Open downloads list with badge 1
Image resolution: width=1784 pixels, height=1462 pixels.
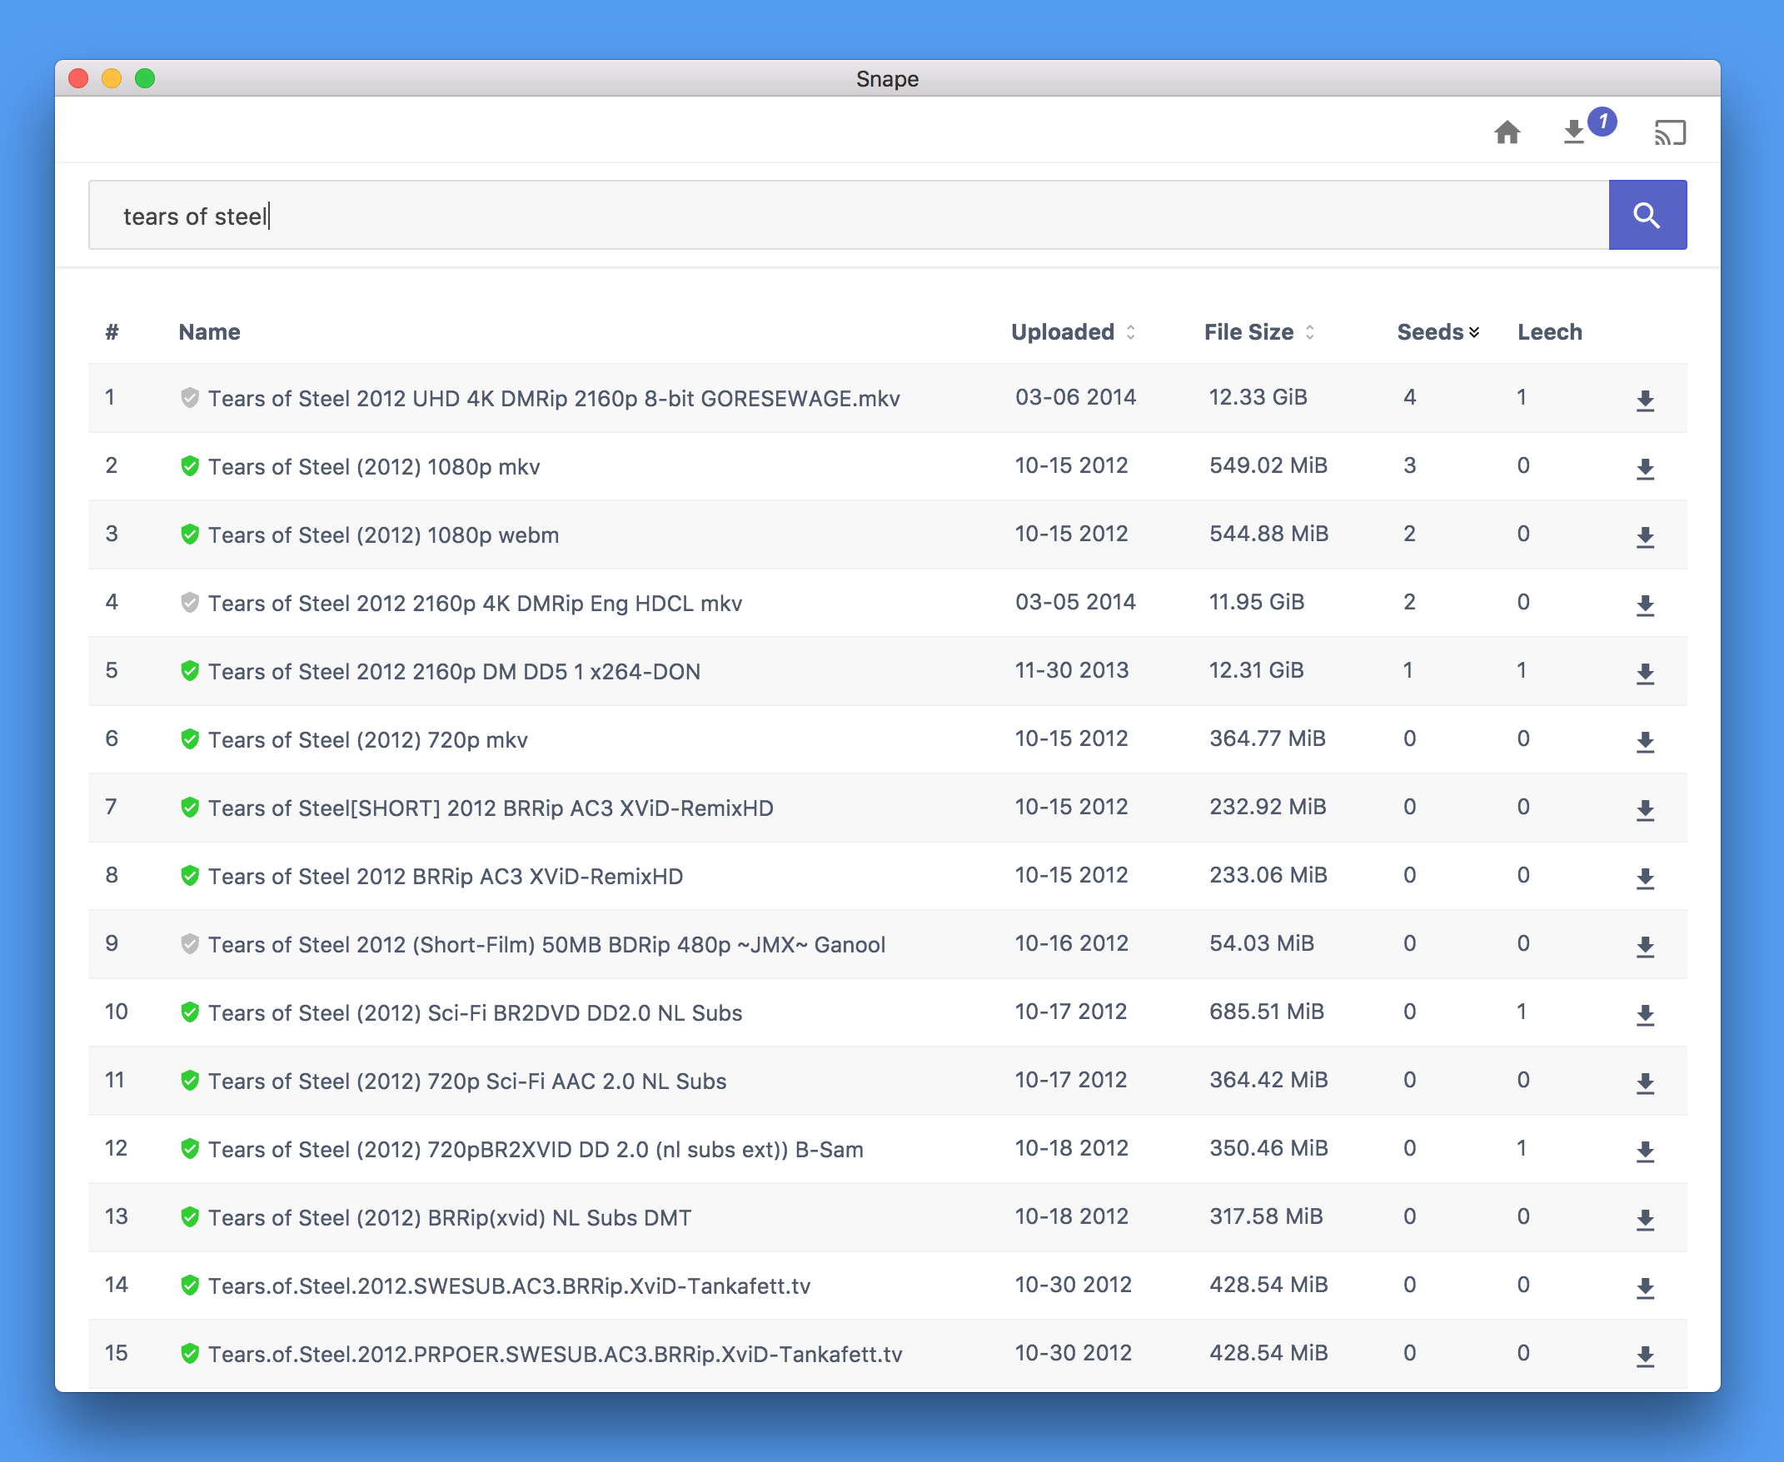[1575, 132]
